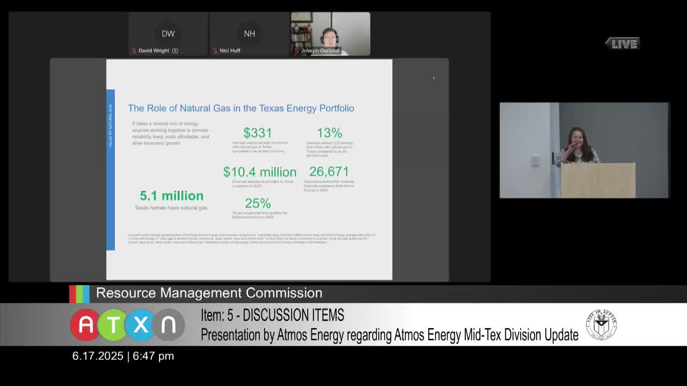Screen dimensions: 687x386
Task: Click the 26,671 figure on the slide
Action: (329, 172)
